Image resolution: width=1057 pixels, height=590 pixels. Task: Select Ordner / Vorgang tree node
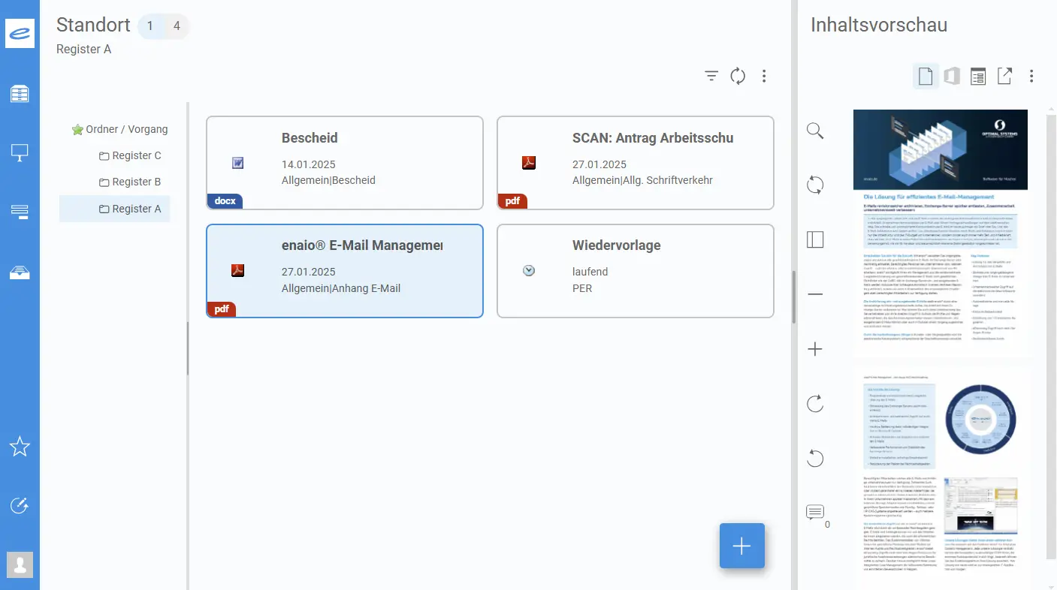click(126, 129)
